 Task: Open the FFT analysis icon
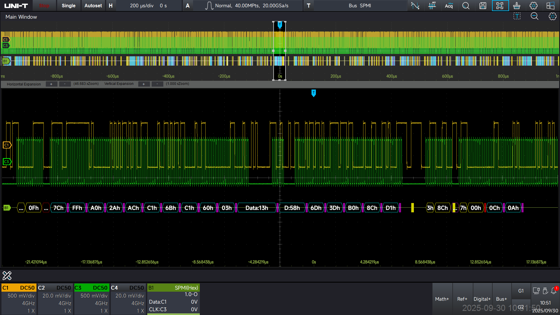tap(432, 6)
